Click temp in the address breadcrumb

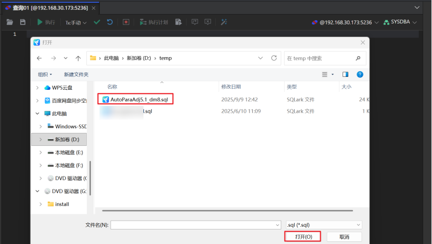(165, 58)
